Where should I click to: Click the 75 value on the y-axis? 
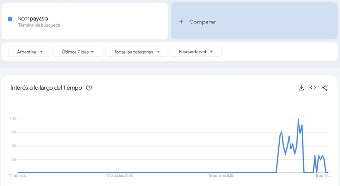pos(14,132)
